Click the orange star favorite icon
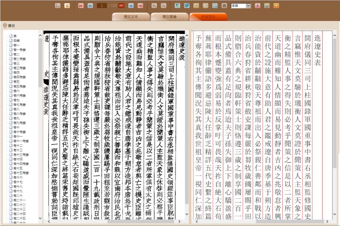The height and width of the screenshot is (226, 340). 276,6
